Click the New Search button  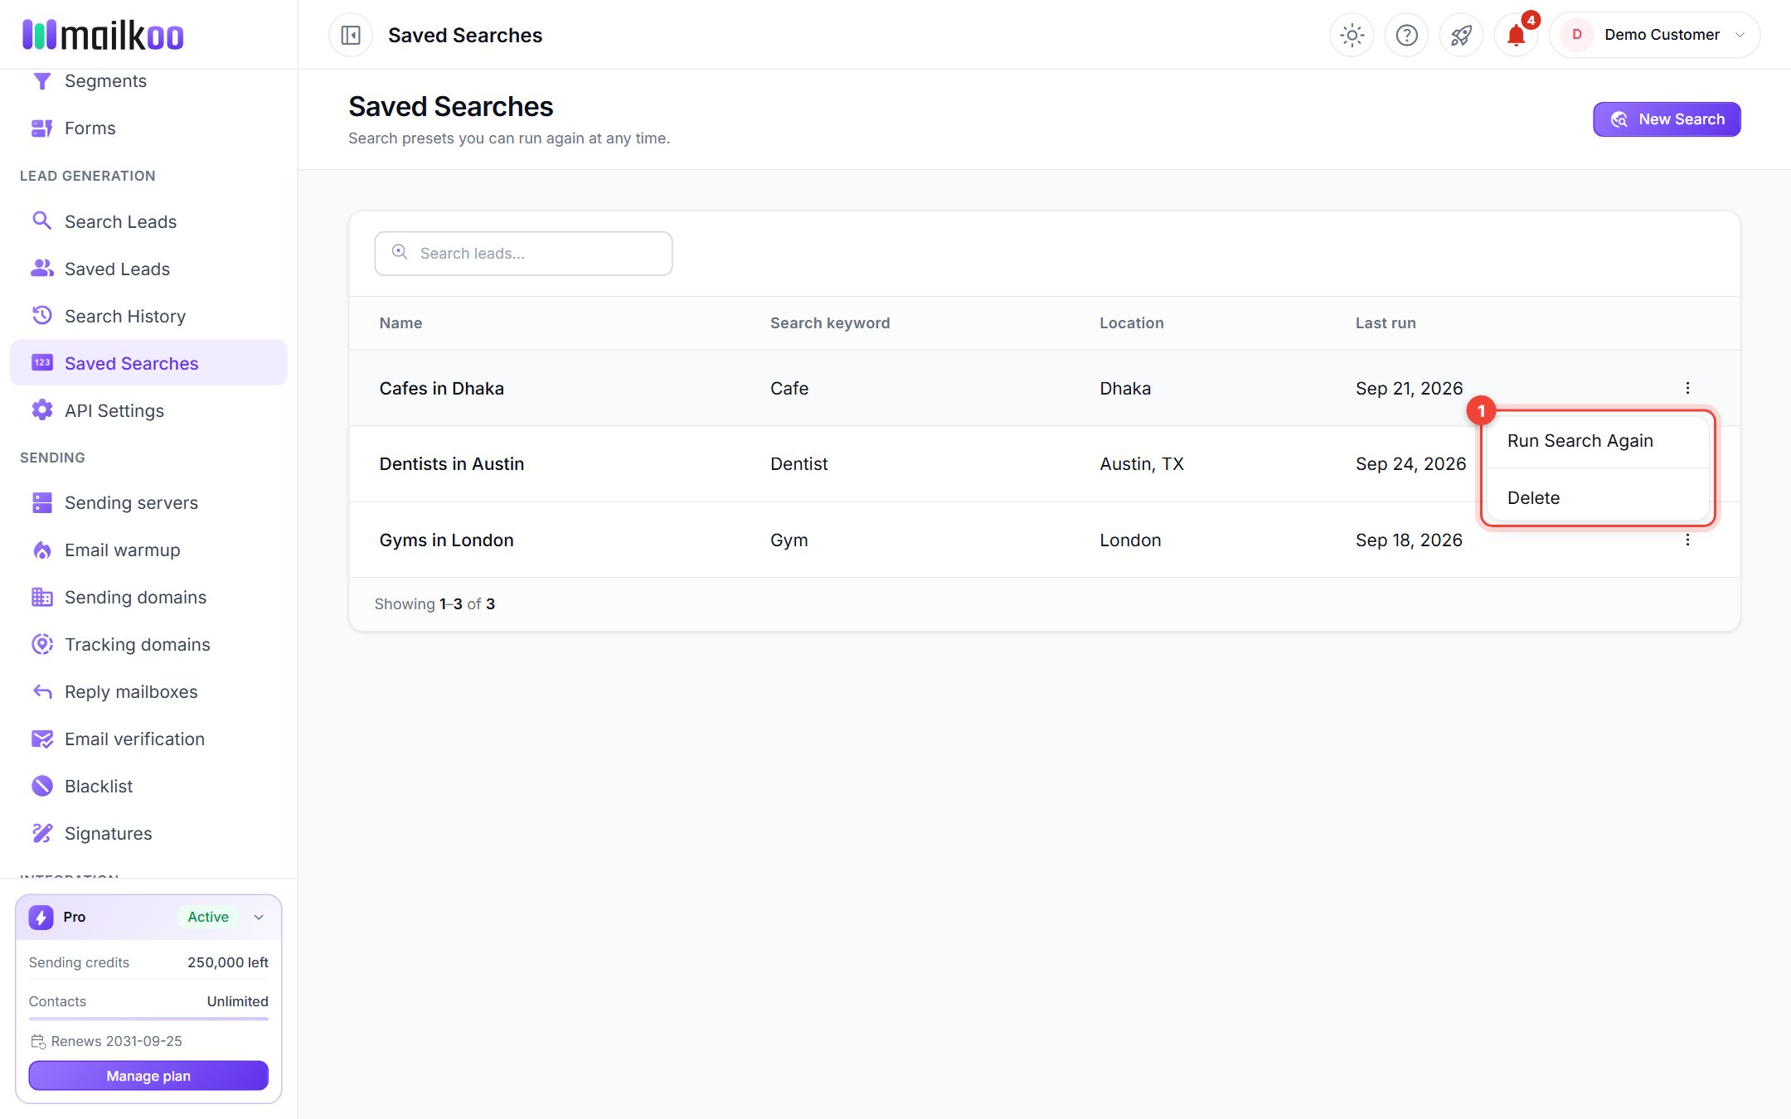click(1667, 119)
